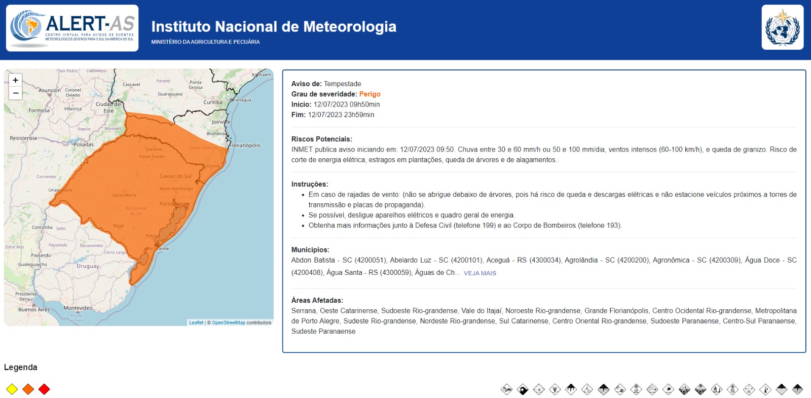Viewport: 811px width, 398px height.
Task: Select the yellow severity legend diamond
Action: [12, 389]
